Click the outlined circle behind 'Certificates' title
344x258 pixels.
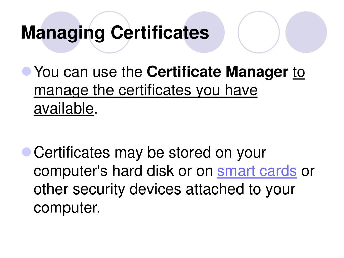pos(110,32)
